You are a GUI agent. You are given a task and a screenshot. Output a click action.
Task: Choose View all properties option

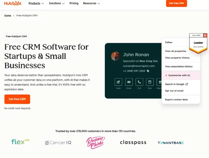tap(176, 51)
